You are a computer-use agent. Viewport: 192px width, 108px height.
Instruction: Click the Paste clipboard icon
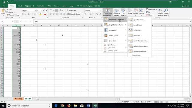3,11
